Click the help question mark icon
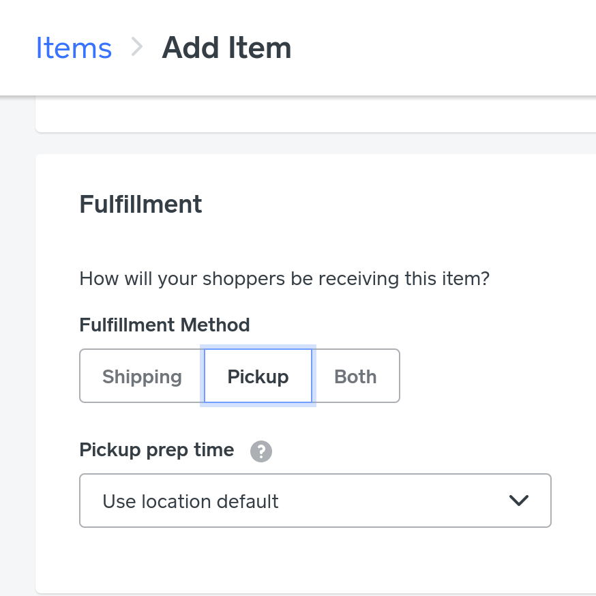This screenshot has height=596, width=596. click(261, 451)
